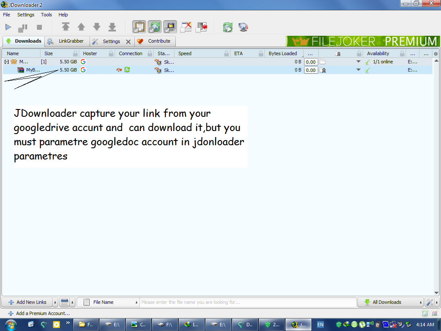Toggle lock on the Connection column
The height and width of the screenshot is (331, 441).
pyautogui.click(x=150, y=53)
